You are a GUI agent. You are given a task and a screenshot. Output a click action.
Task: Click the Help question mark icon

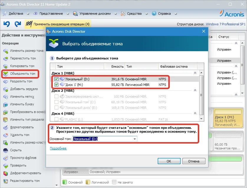[154, 14]
